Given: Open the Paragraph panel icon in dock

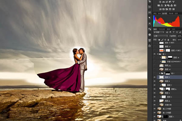Looking at the screenshot, I should [150, 18].
